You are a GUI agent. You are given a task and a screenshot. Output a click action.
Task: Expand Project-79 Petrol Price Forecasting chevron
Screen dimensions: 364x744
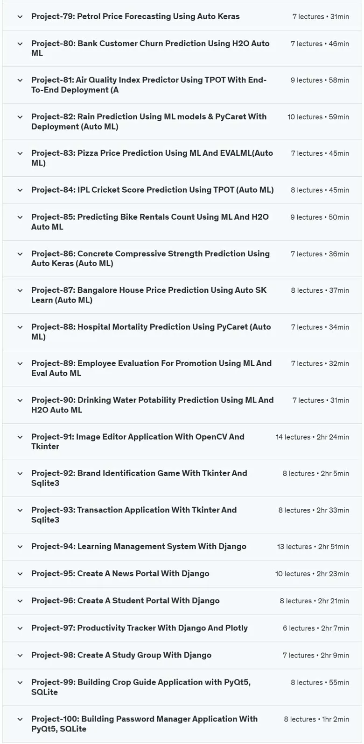20,16
